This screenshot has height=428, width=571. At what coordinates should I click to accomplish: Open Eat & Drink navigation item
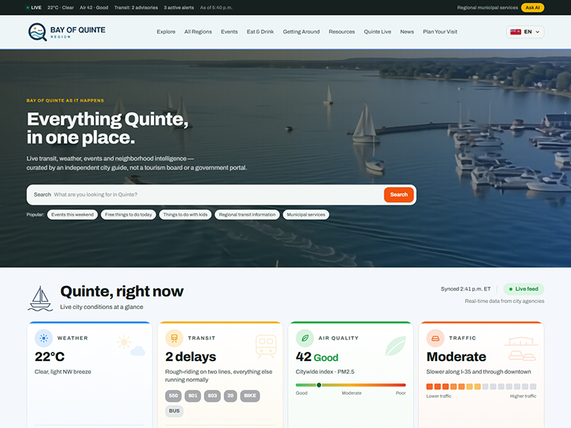(x=260, y=32)
